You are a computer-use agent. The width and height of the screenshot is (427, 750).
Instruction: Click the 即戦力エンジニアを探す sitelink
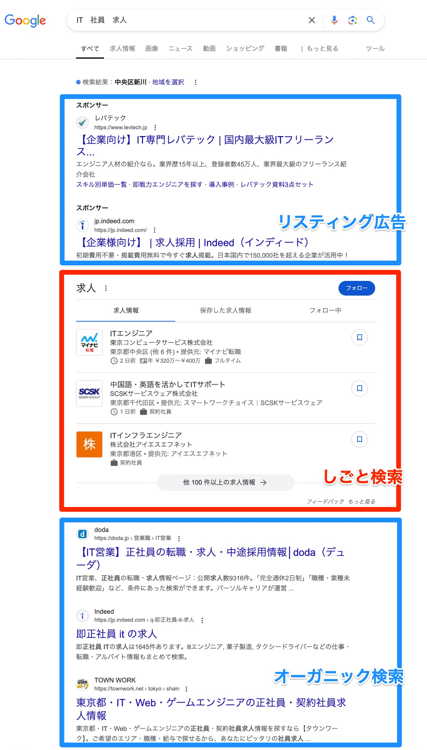167,185
